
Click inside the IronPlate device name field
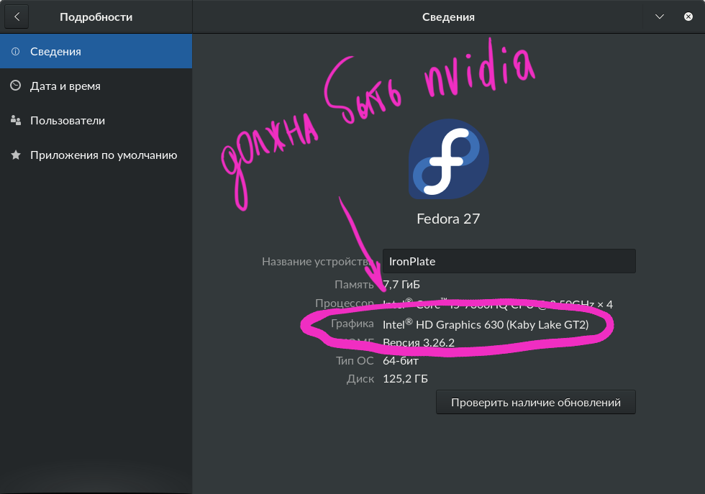pyautogui.click(x=509, y=261)
